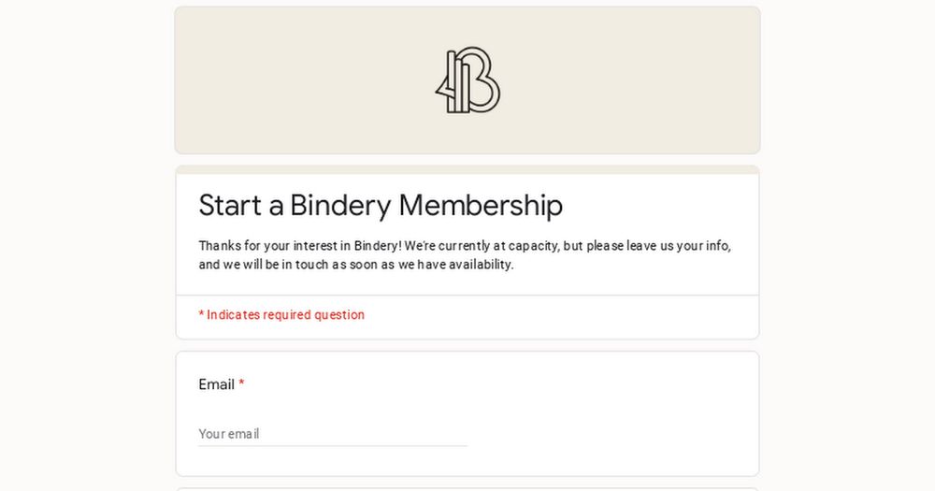935x491 pixels.
Task: Click the Email question label
Action: point(216,384)
